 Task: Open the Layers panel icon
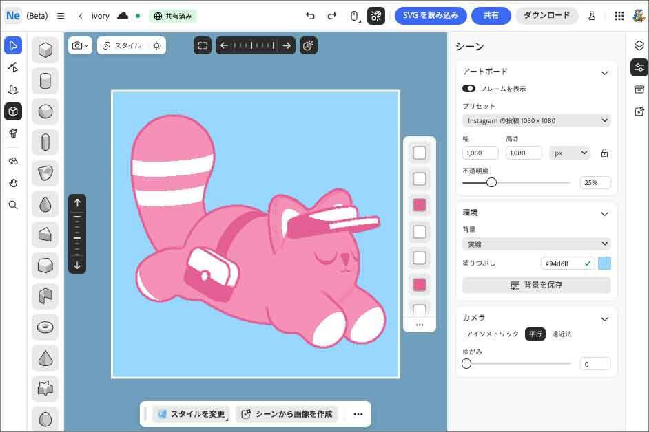639,45
